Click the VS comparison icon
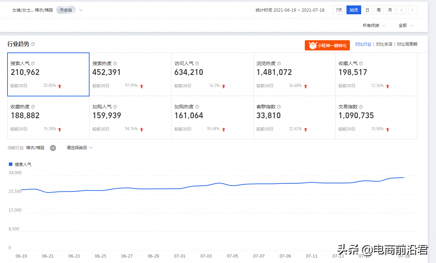 pos(53,148)
